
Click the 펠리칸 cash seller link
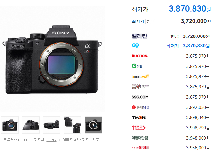(139, 36)
